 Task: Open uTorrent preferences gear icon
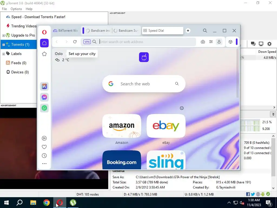click(269, 44)
